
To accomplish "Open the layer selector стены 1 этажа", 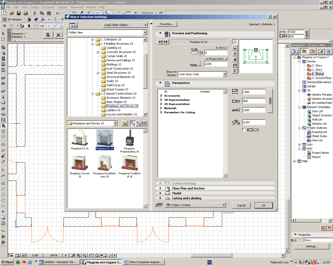I will (x=195, y=205).
